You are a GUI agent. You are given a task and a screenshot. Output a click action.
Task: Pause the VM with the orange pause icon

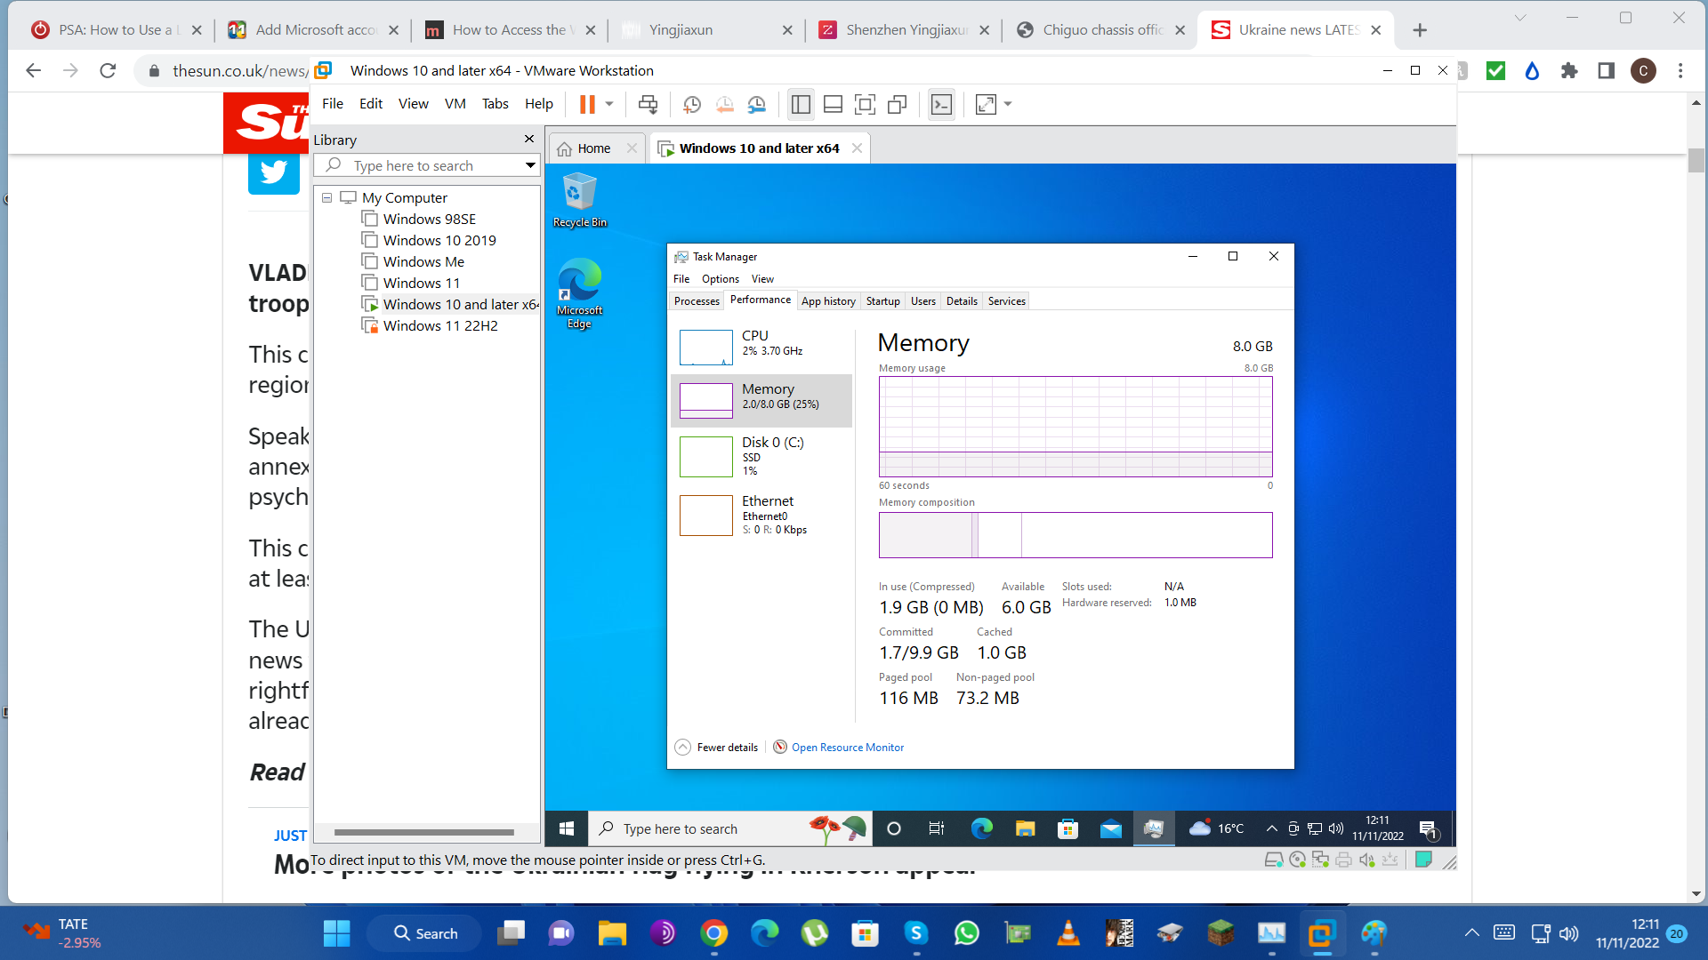(x=586, y=104)
